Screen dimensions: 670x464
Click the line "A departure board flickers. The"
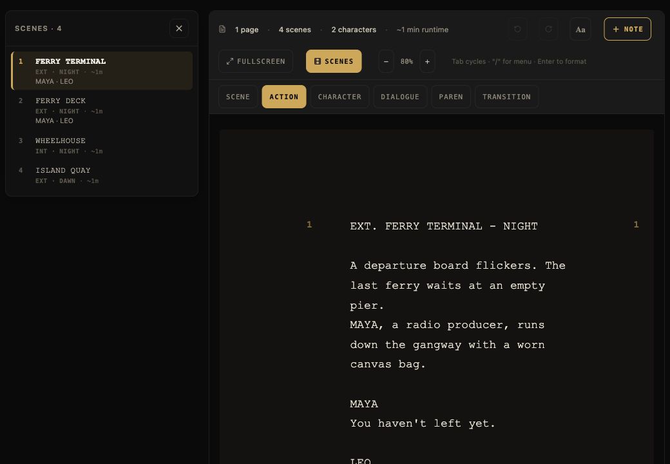pos(457,266)
